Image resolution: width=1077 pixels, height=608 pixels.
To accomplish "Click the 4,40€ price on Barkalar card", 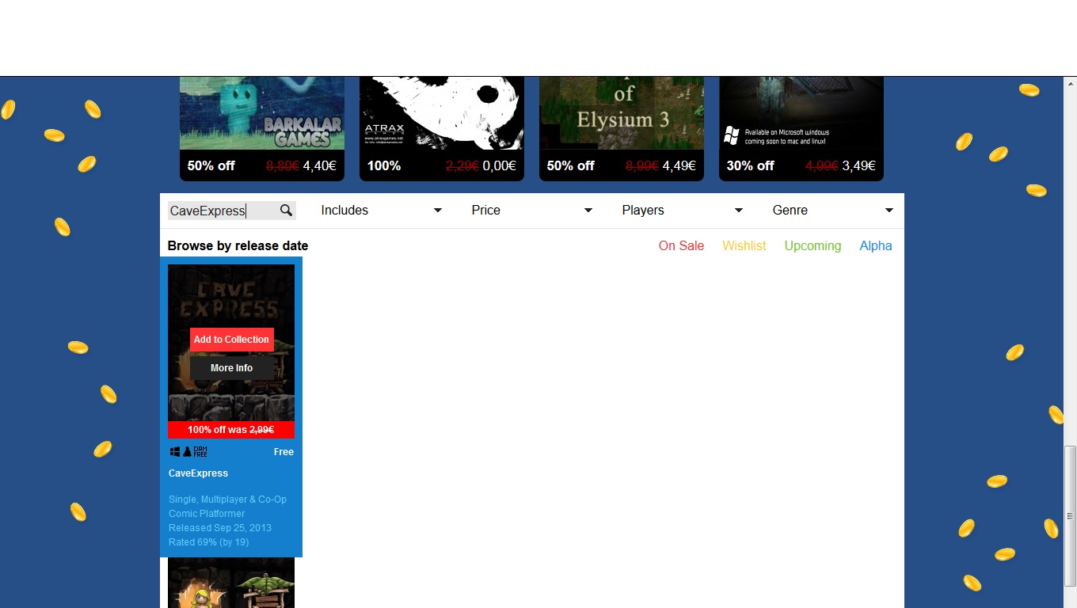I will pyautogui.click(x=320, y=166).
